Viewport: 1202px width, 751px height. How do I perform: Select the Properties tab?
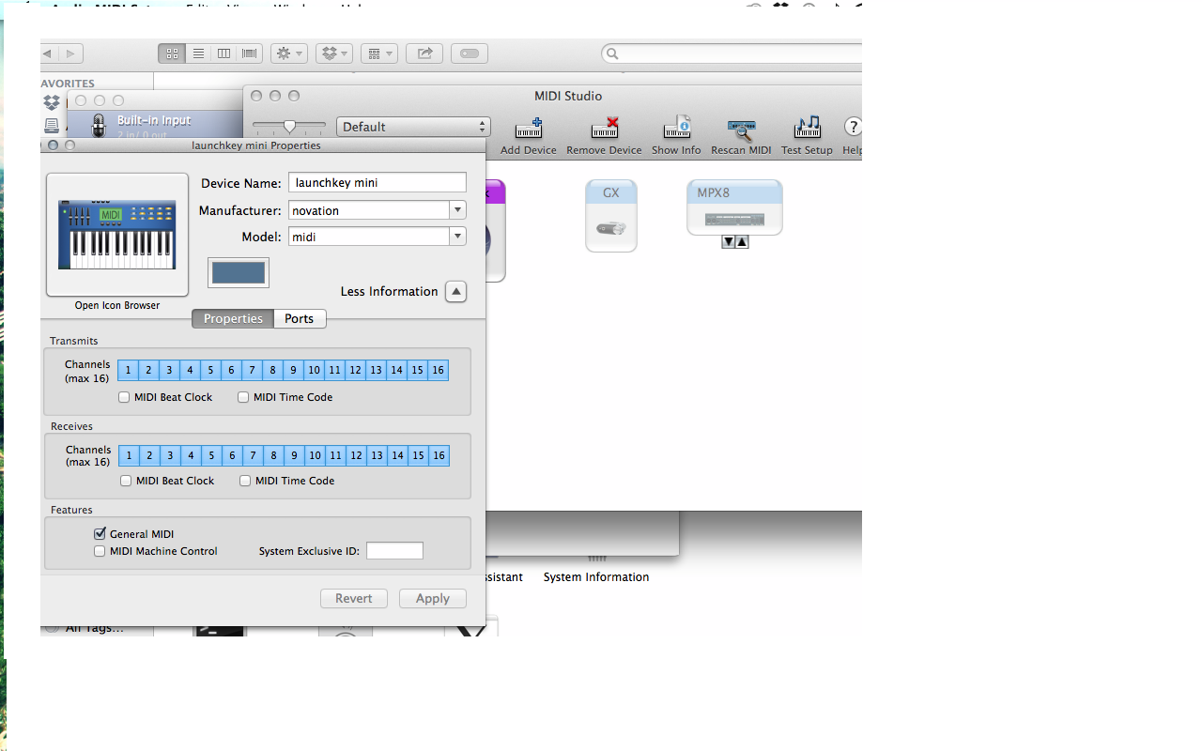233,318
